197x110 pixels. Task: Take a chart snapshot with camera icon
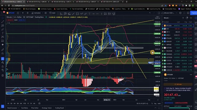188,13
